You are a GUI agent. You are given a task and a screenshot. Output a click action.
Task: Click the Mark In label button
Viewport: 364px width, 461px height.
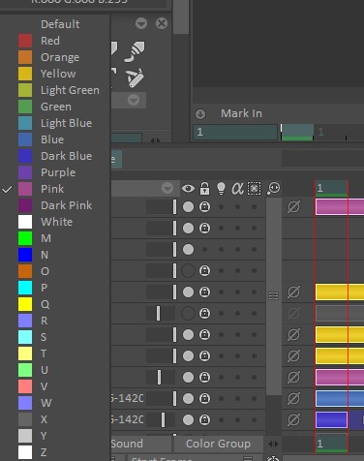pyautogui.click(x=241, y=113)
